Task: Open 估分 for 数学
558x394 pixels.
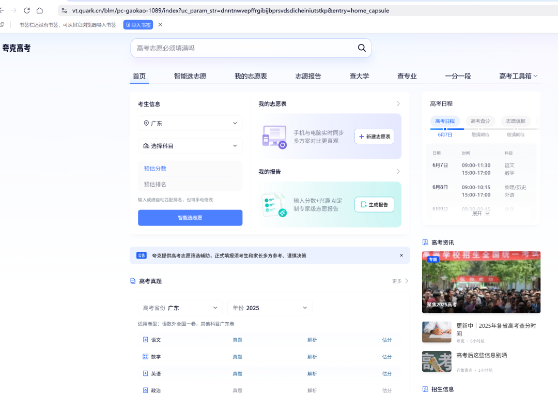Action: [x=387, y=357]
